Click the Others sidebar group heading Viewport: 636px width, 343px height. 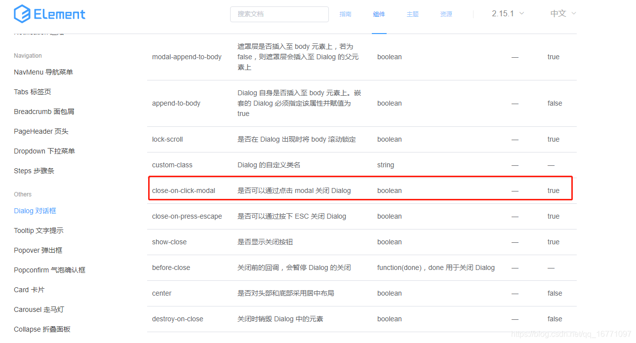23,194
